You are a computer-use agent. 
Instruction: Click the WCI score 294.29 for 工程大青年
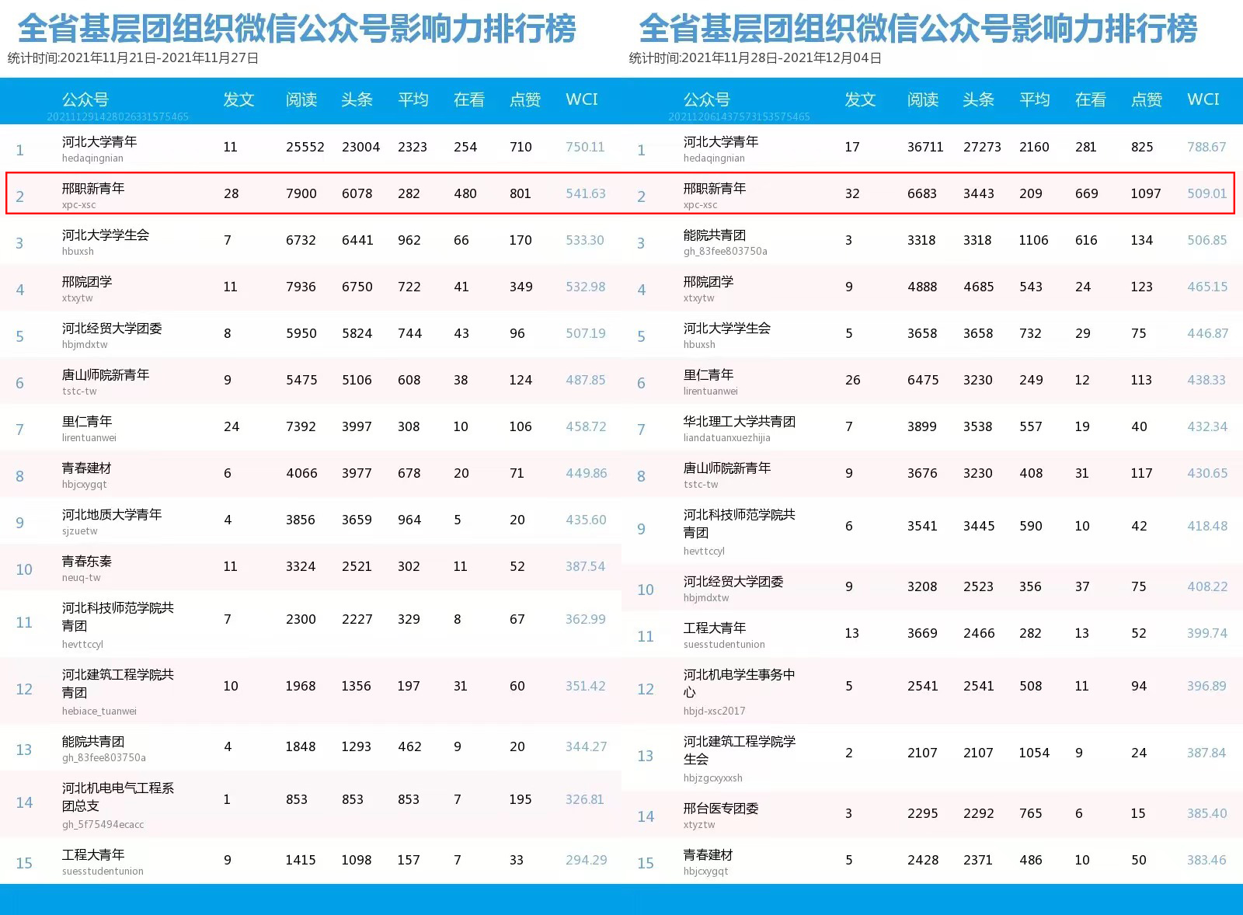pos(586,860)
